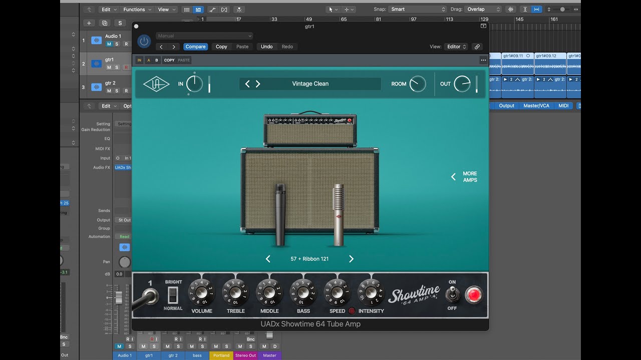Viewport: 641px width, 360px height.
Task: Click the Ribbon 121 microphone
Action: 339,215
